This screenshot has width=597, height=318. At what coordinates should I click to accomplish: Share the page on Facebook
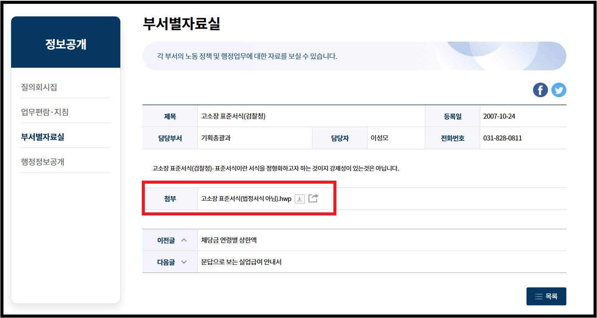click(540, 90)
